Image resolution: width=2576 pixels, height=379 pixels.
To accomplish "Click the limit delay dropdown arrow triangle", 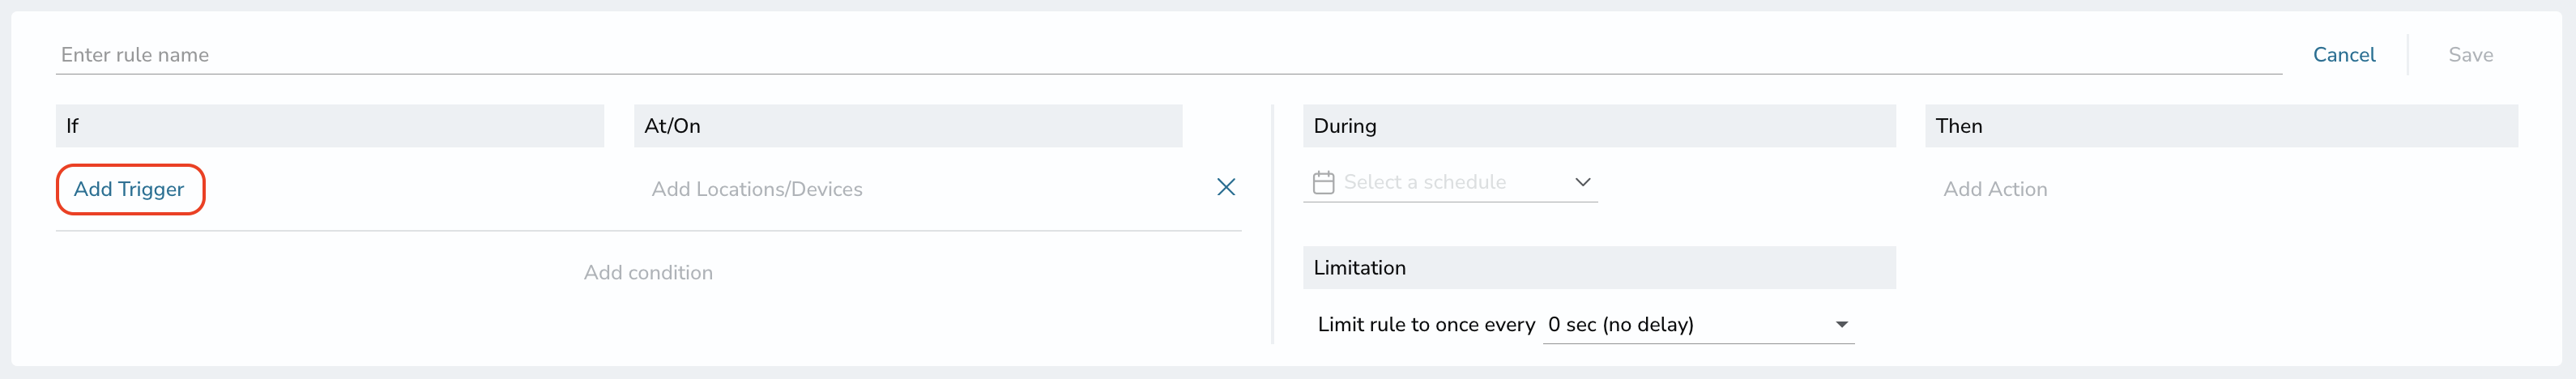I will click(1841, 324).
